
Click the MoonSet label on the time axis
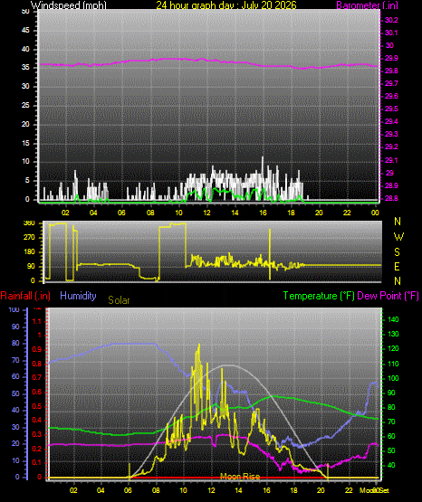click(374, 490)
